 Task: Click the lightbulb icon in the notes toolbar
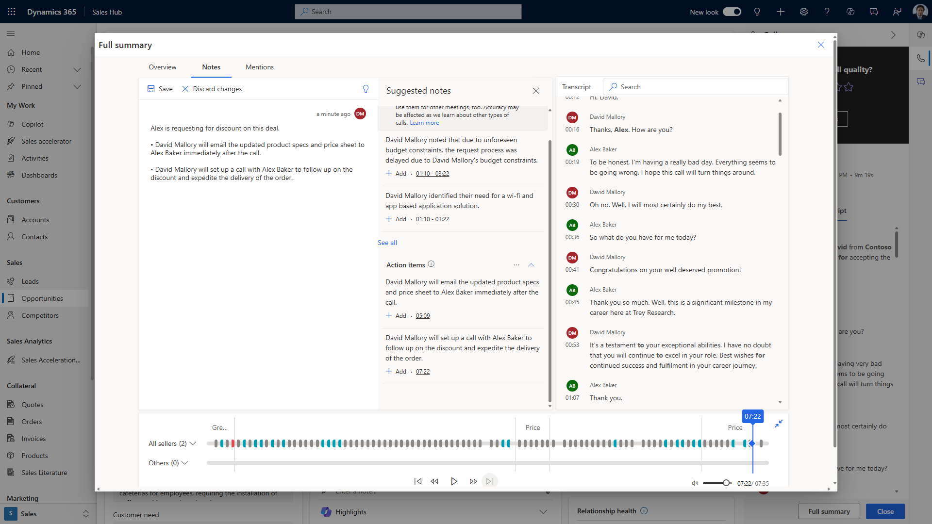366,89
